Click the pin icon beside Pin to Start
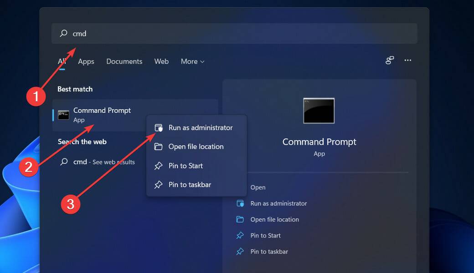Viewport: 474px width, 273px height. coord(159,166)
